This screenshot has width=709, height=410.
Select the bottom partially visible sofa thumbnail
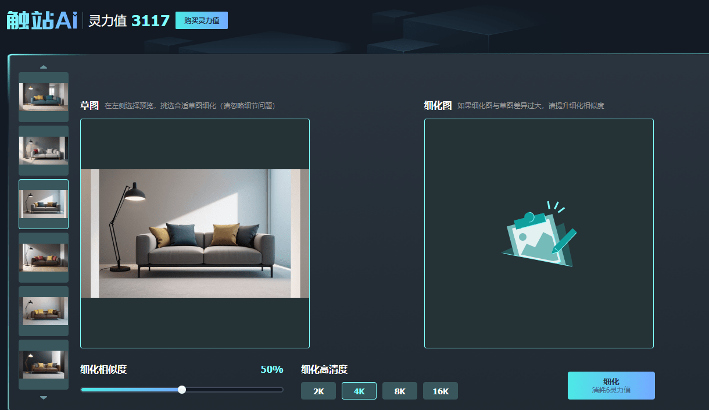pos(44,365)
